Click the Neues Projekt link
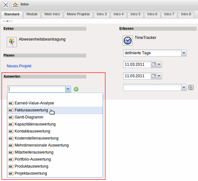Viewport: 198px width, 181px height. (19, 66)
